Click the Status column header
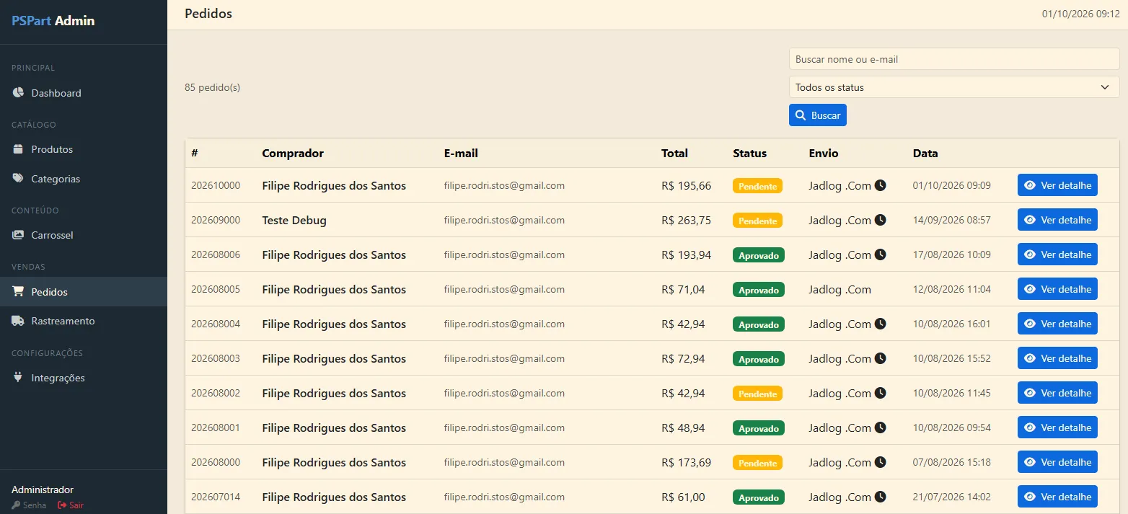Screen dimensions: 1128x514 pos(749,153)
